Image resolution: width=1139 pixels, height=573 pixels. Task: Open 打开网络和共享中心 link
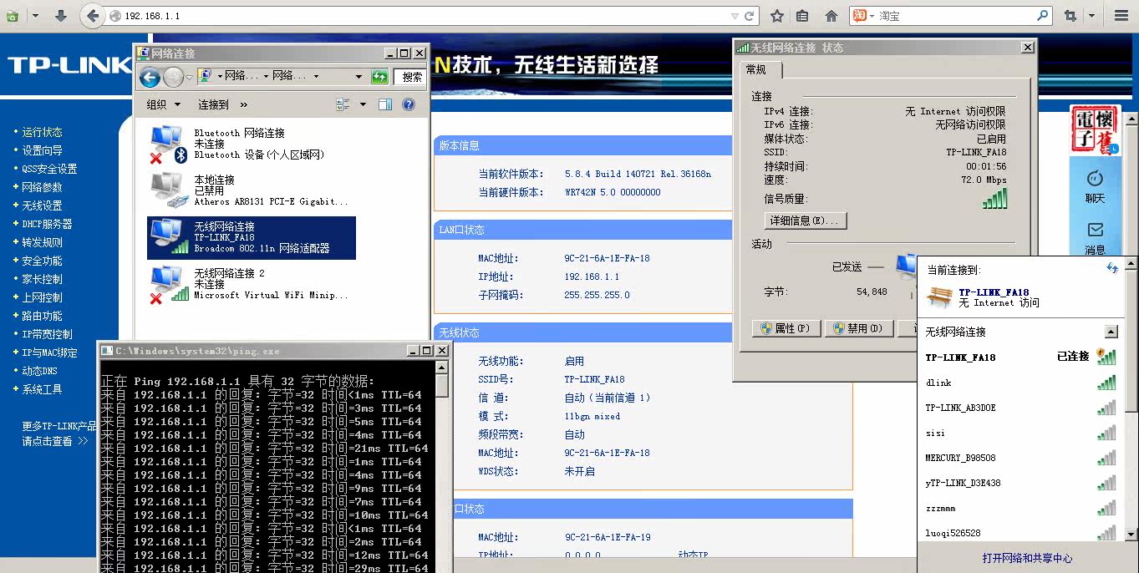[x=1027, y=558]
